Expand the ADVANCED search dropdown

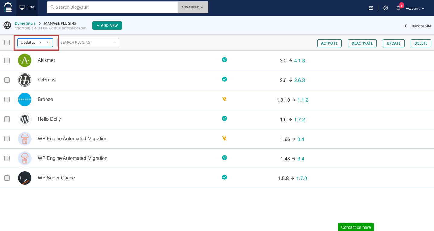[193, 7]
